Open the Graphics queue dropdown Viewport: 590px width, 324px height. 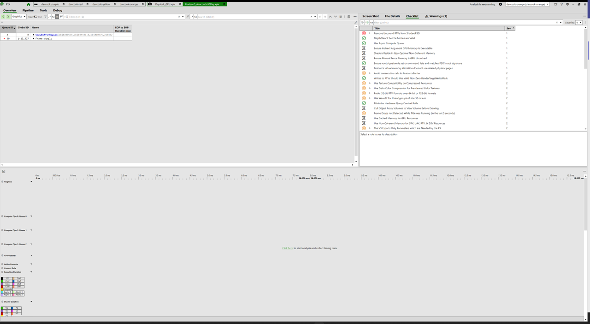[x=19, y=17]
